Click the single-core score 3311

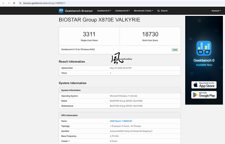[x=89, y=34]
